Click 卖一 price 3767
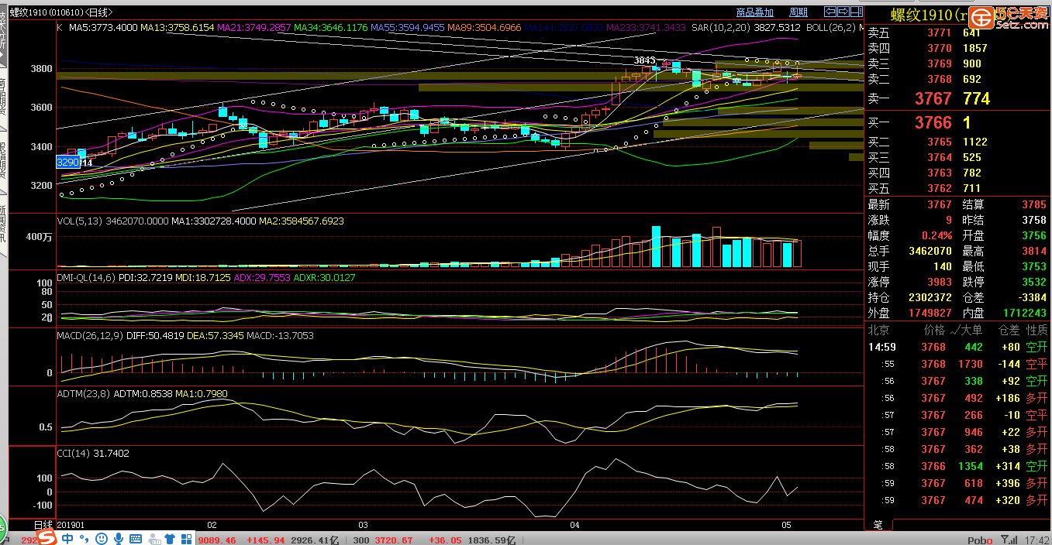Screen dimensions: 1052x545 click(x=933, y=99)
